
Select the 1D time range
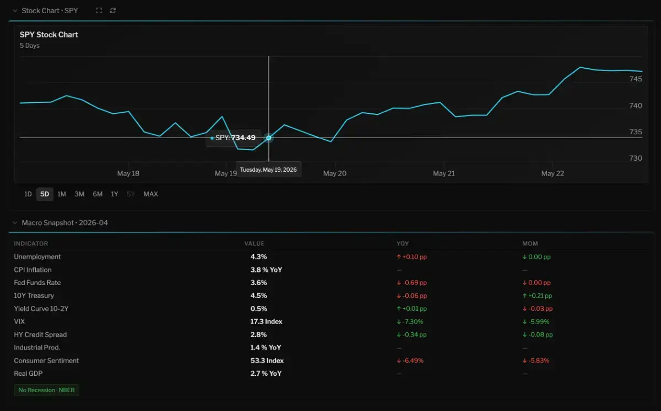(x=28, y=194)
